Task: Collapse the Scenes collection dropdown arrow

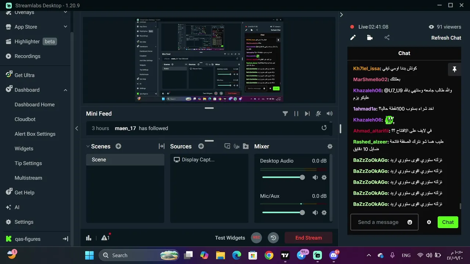Action: click(x=88, y=146)
